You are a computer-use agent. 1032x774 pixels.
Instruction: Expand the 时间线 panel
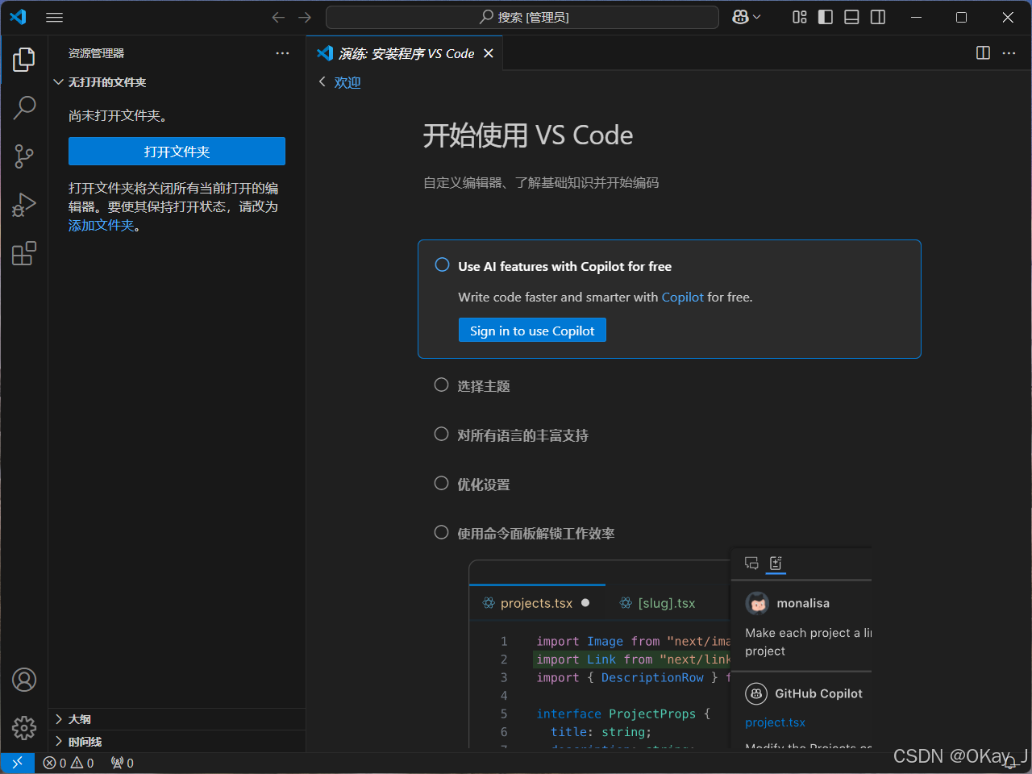click(83, 741)
